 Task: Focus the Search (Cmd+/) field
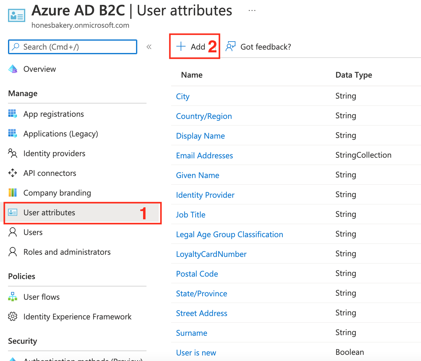coord(73,47)
